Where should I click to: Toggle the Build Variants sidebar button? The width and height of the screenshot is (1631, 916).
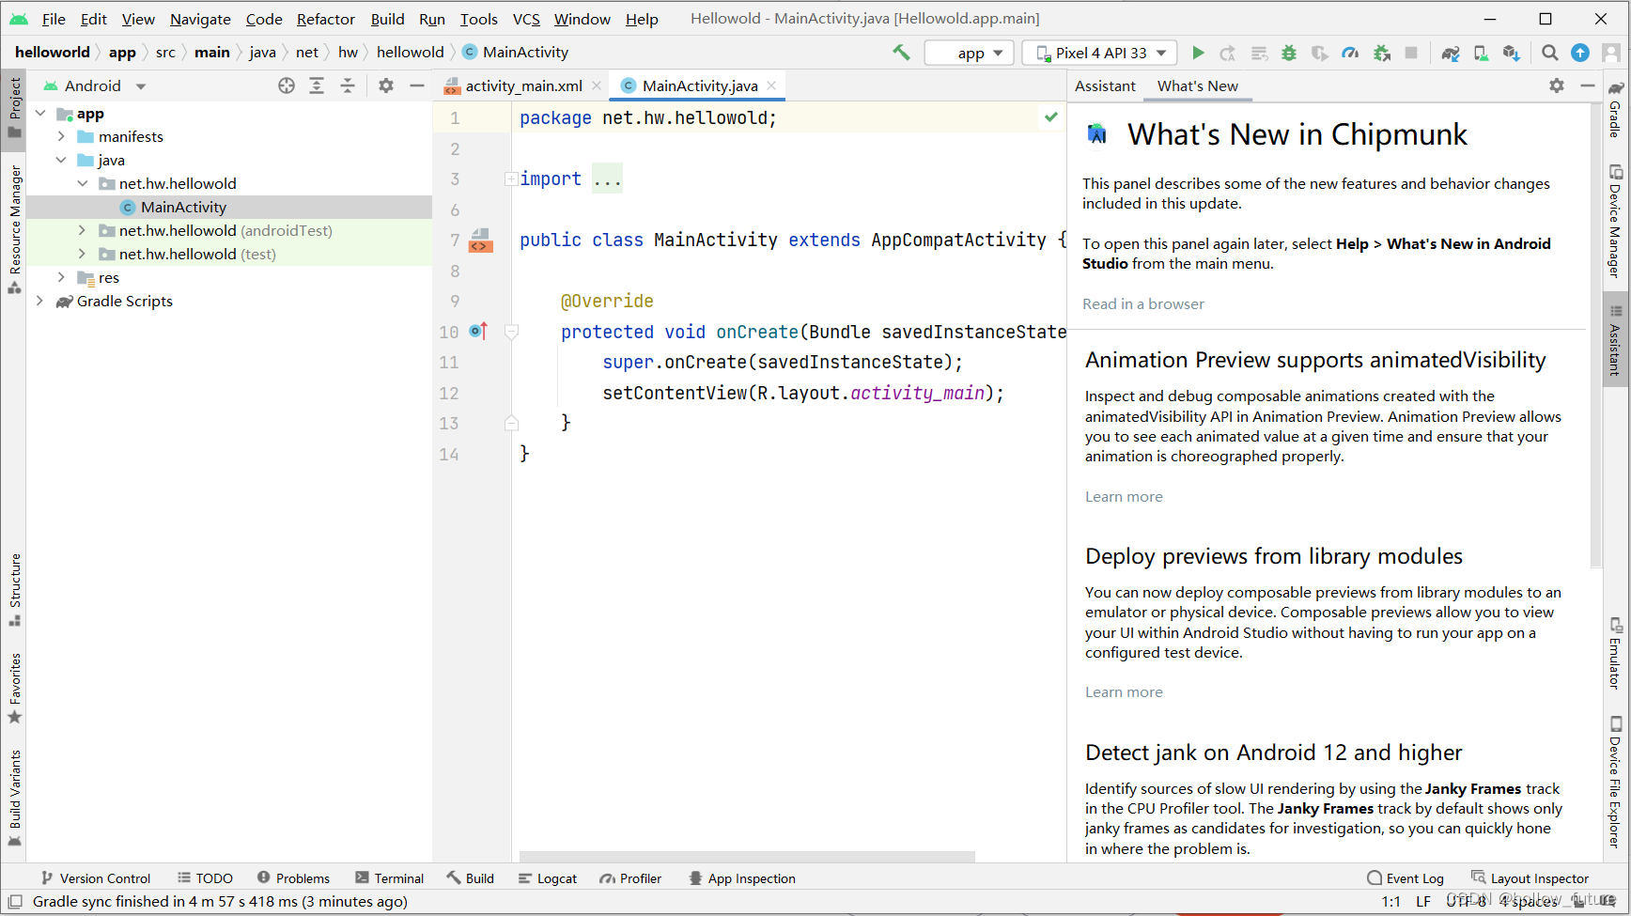pos(14,798)
